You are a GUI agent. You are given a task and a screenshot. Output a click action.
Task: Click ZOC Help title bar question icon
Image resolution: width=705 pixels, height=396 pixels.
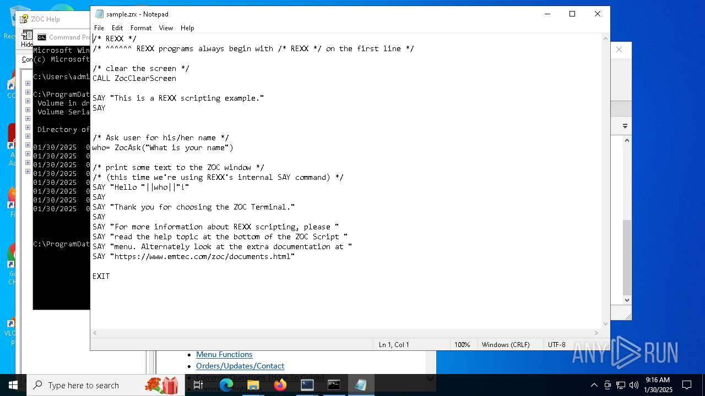24,19
